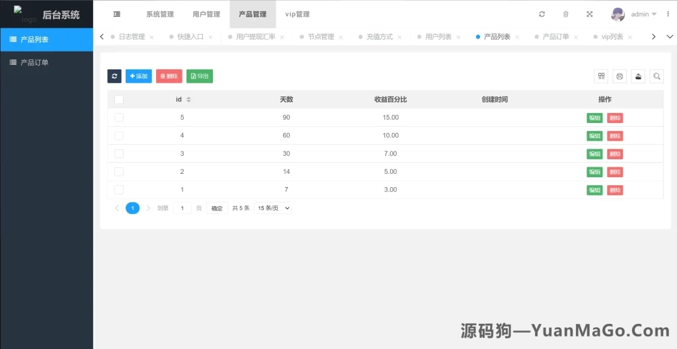
Task: Expand the tab options down-arrow at far right
Action: [670, 37]
